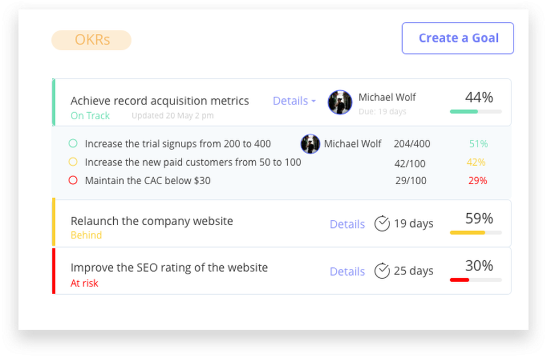Viewport: 547px width, 357px height.
Task: Open the OKRs tab label
Action: [x=91, y=40]
